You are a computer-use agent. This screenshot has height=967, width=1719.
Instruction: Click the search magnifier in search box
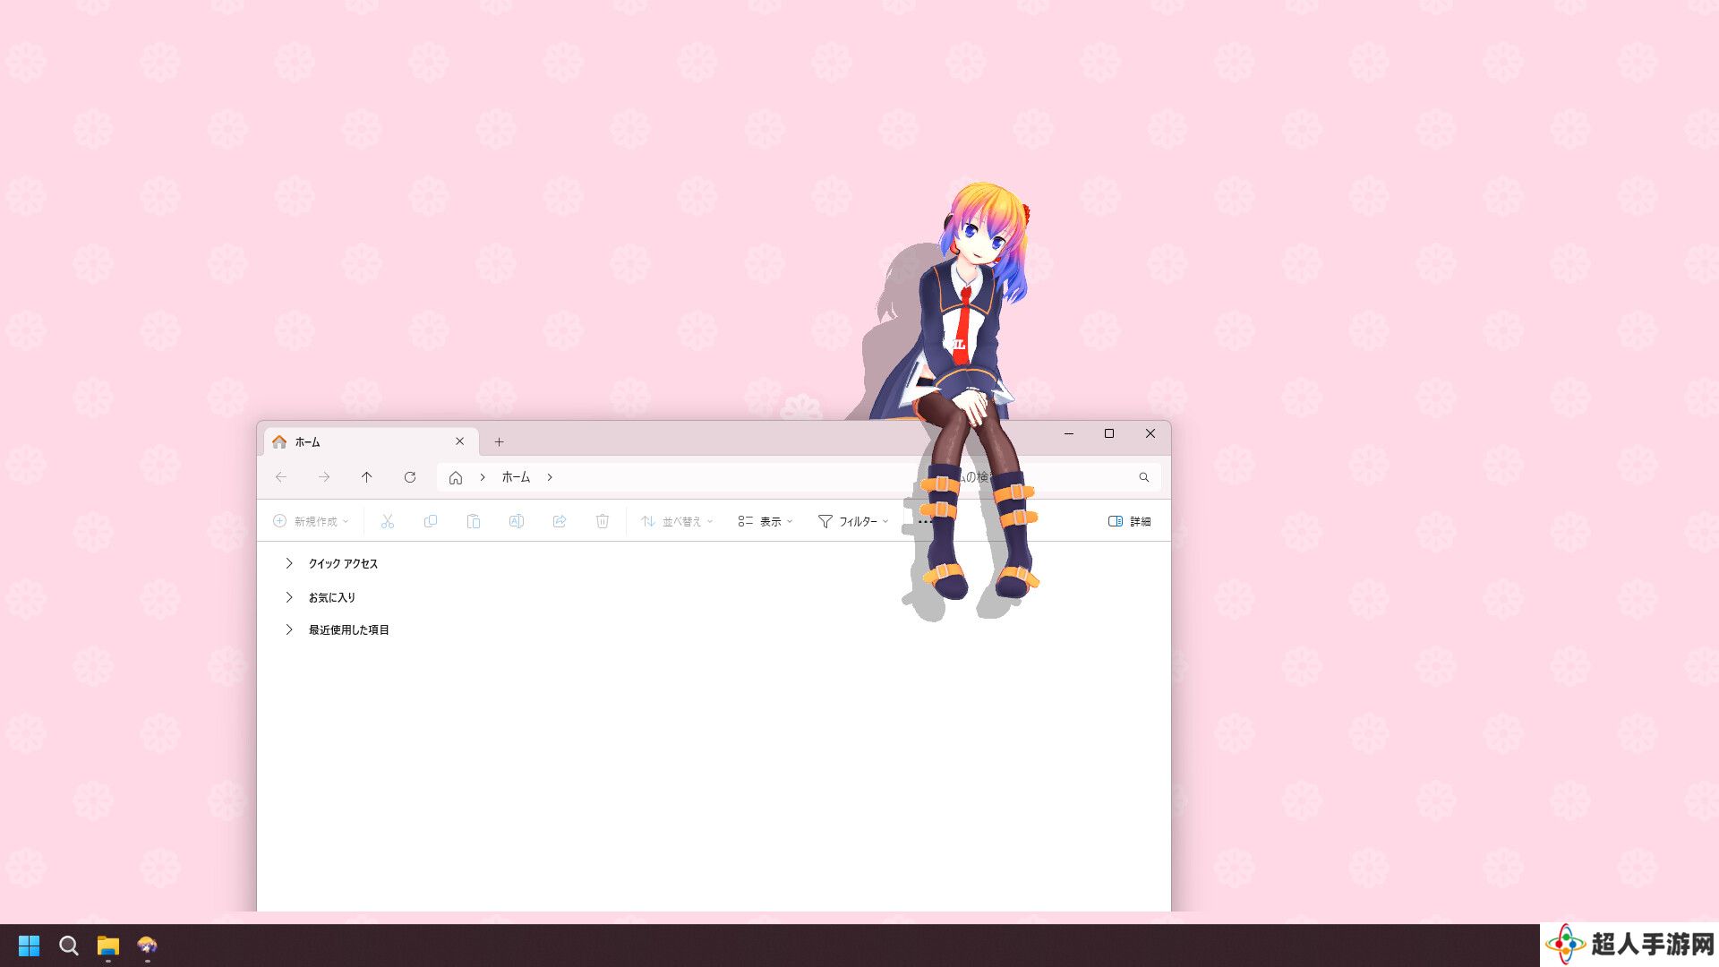tap(1144, 477)
